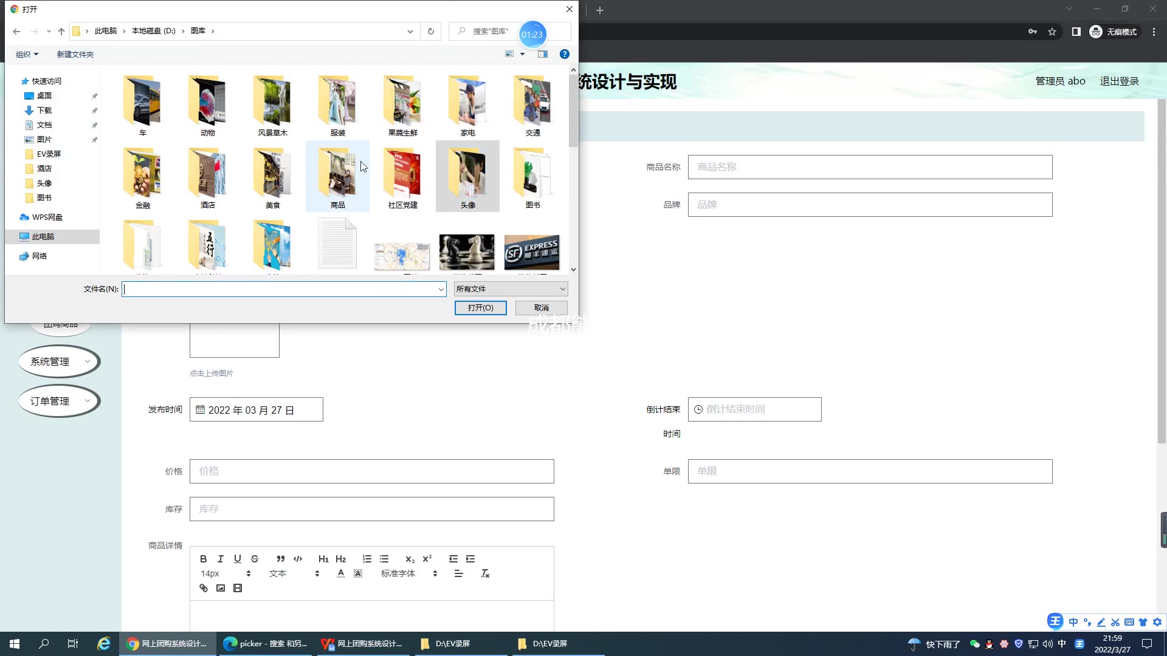Open the 组织 menu in dialog
The image size is (1167, 656).
click(27, 55)
